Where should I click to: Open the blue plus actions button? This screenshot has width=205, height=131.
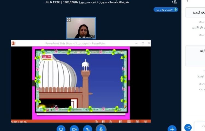click(x=172, y=129)
